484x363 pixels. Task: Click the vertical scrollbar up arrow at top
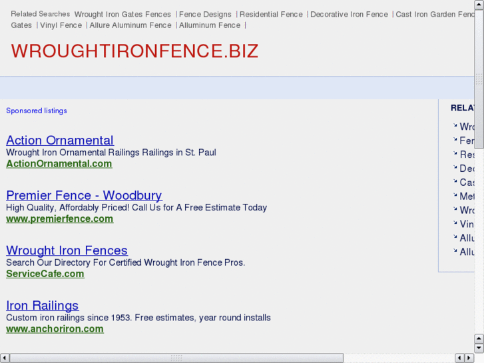[x=479, y=4]
